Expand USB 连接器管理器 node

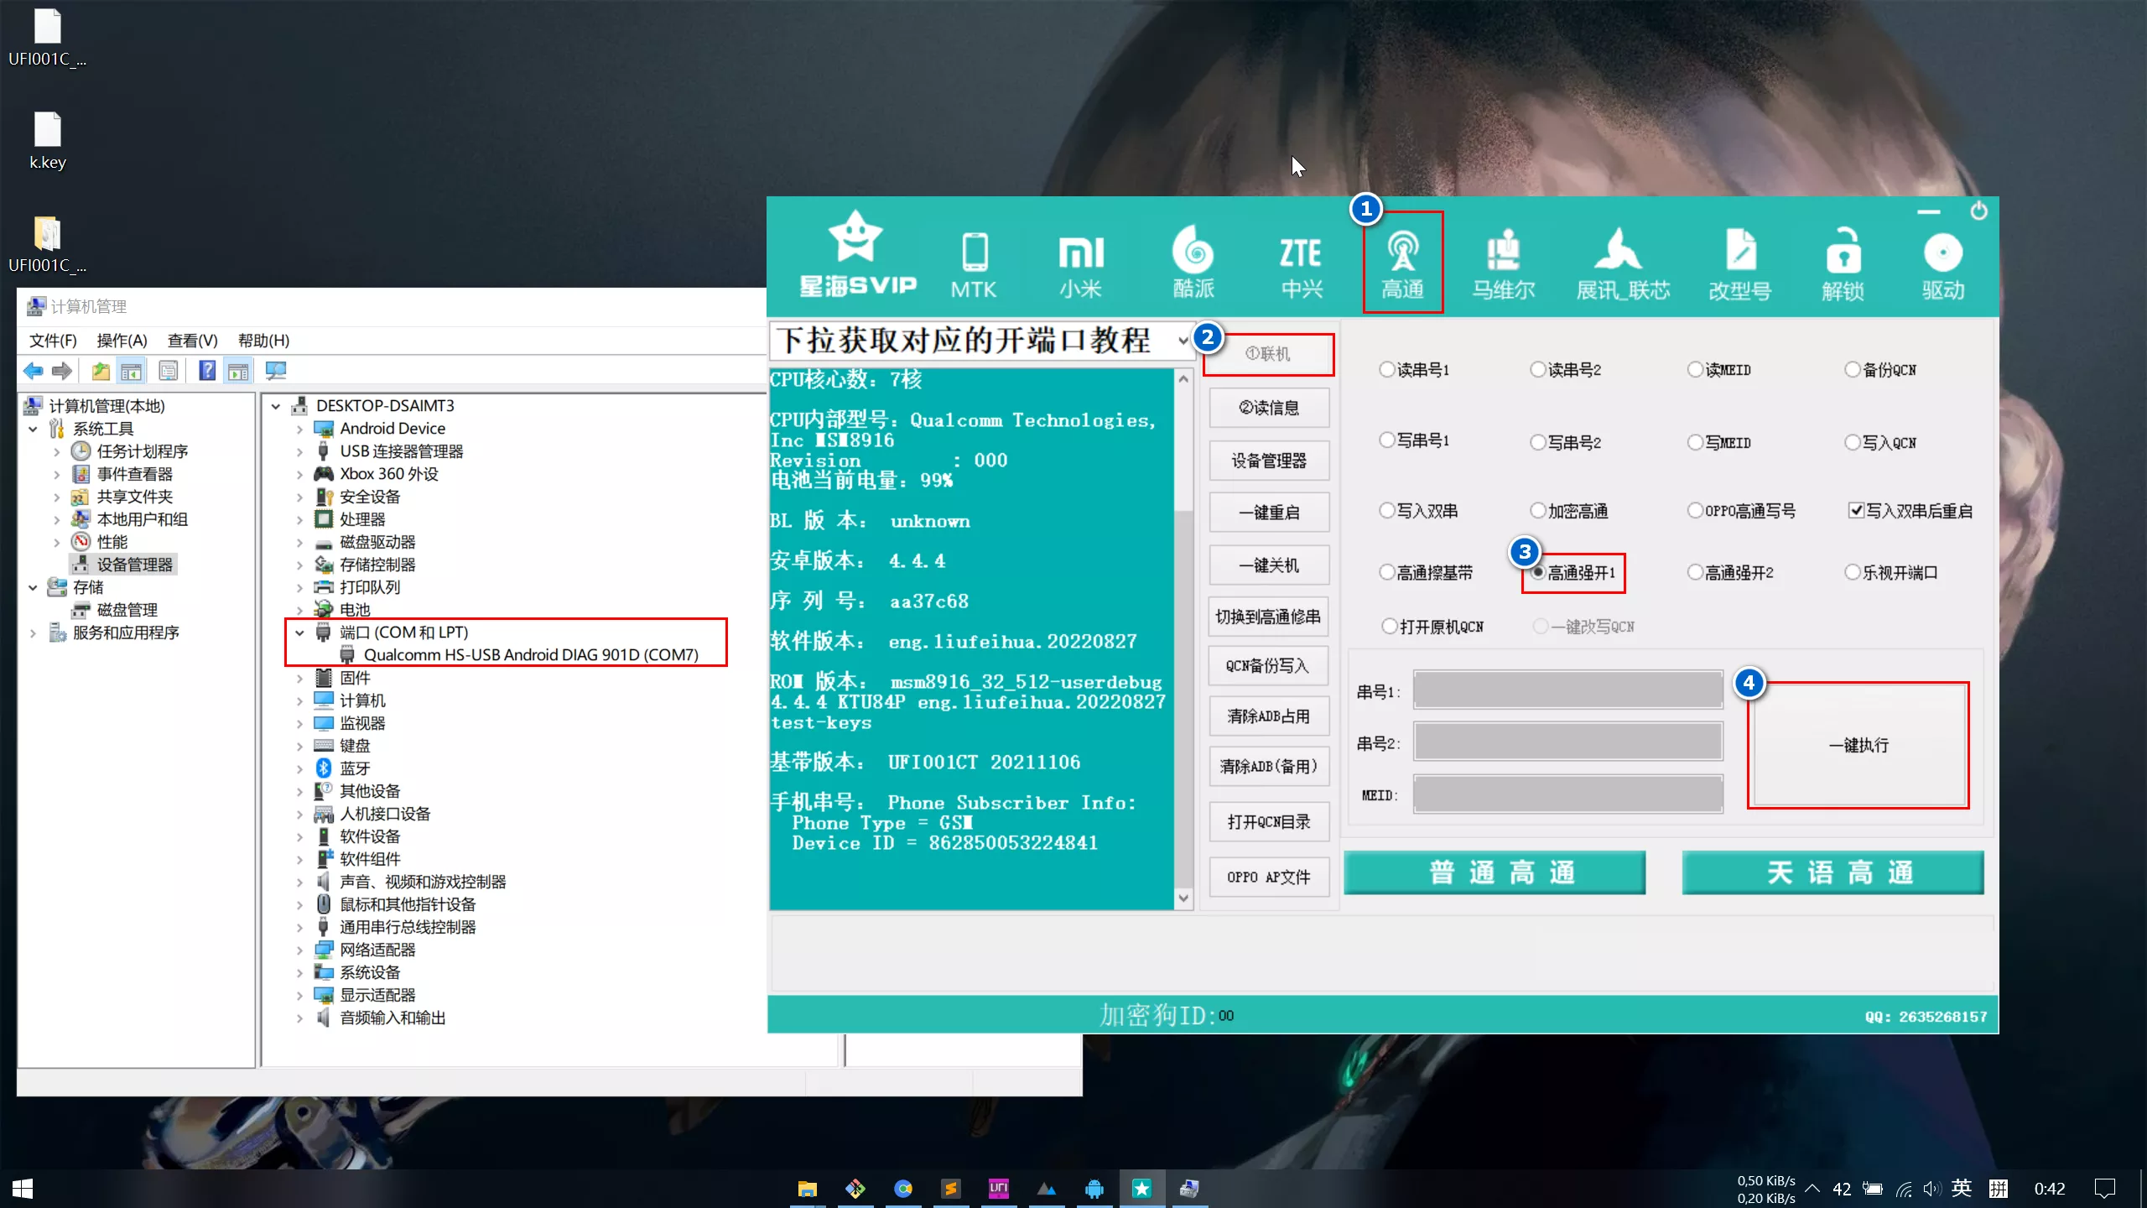pyautogui.click(x=300, y=451)
